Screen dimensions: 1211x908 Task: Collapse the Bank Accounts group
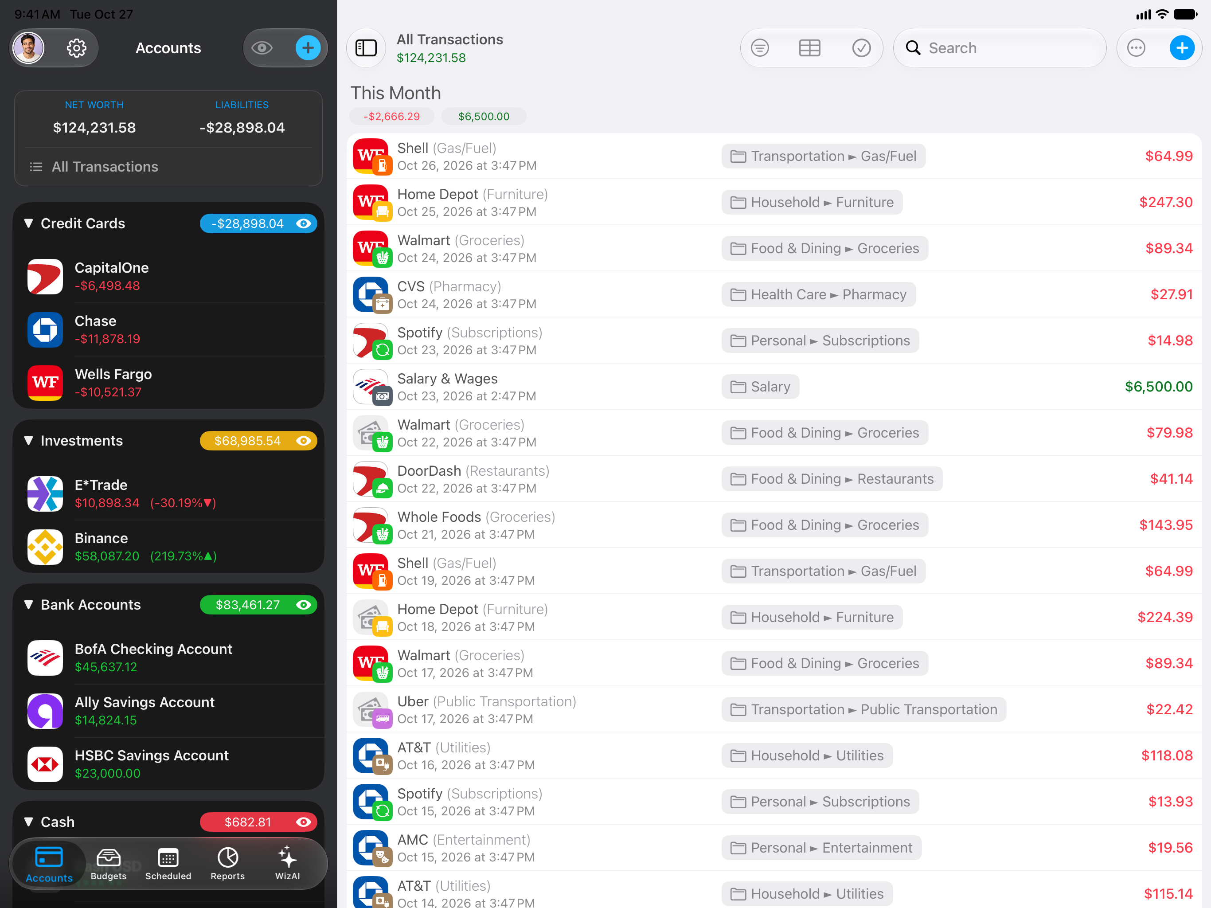28,604
